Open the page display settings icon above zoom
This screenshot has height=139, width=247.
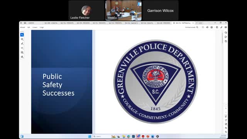coord(226,124)
